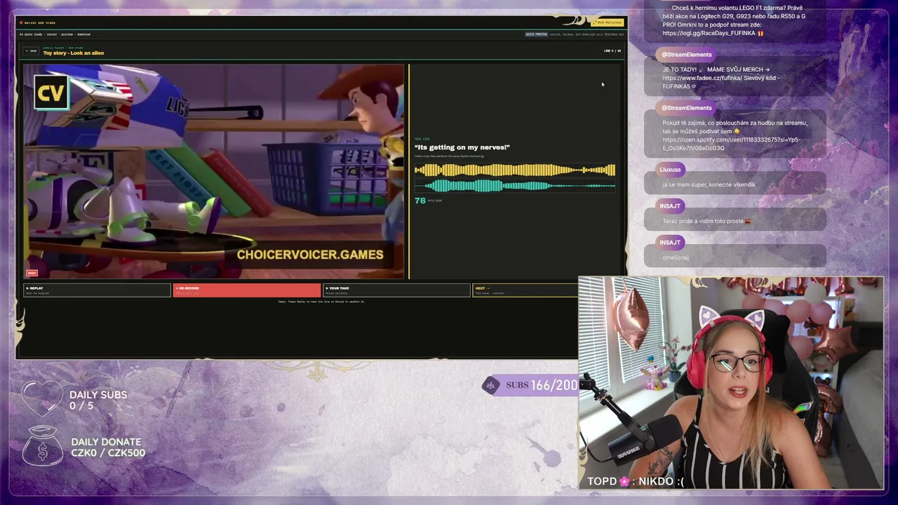
Task: Click the Liuxuss username in chat
Action: [x=670, y=169]
